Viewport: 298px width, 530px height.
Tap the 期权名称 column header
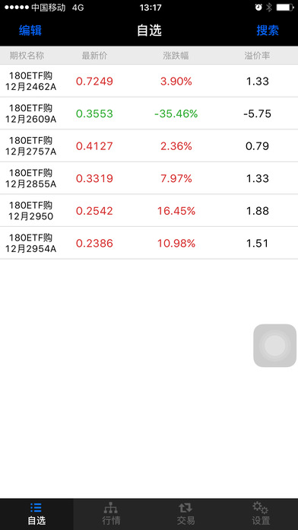(x=27, y=56)
